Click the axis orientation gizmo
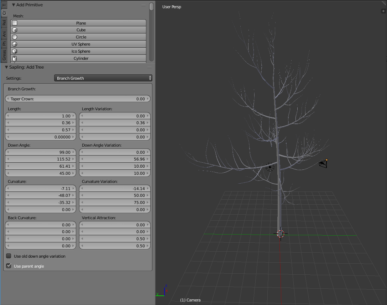 (x=162, y=290)
